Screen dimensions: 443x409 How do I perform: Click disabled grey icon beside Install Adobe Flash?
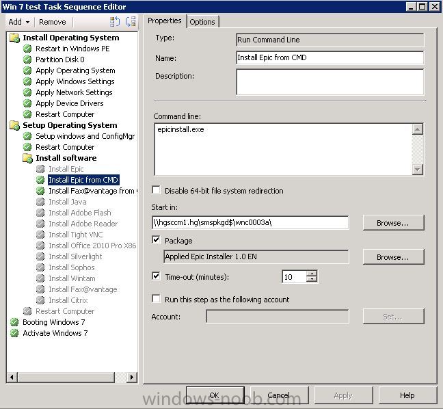(x=40, y=213)
